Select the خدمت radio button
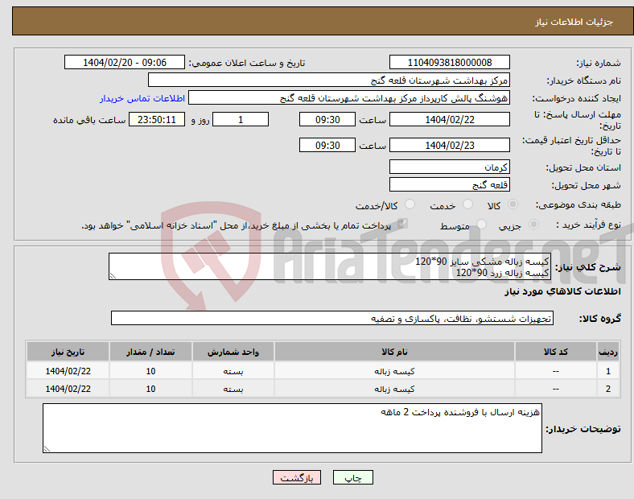Viewport: 634px width, 499px height. click(467, 204)
